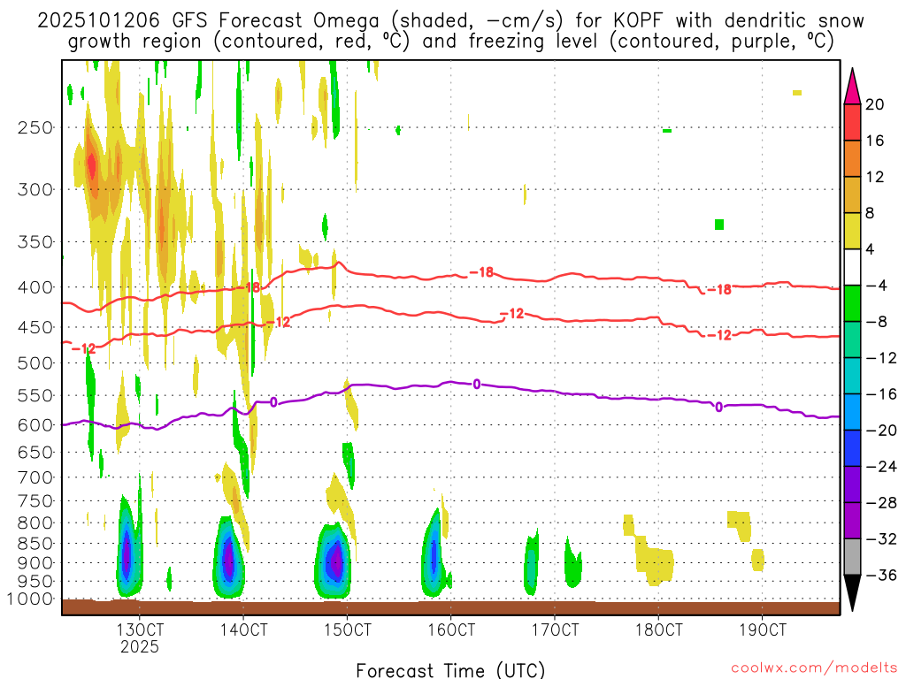Click the purple 0 contour label near 16OCT
The width and height of the screenshot is (906, 679).
(x=477, y=384)
